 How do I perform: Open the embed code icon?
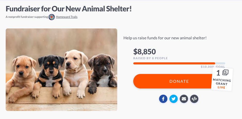coord(194,99)
